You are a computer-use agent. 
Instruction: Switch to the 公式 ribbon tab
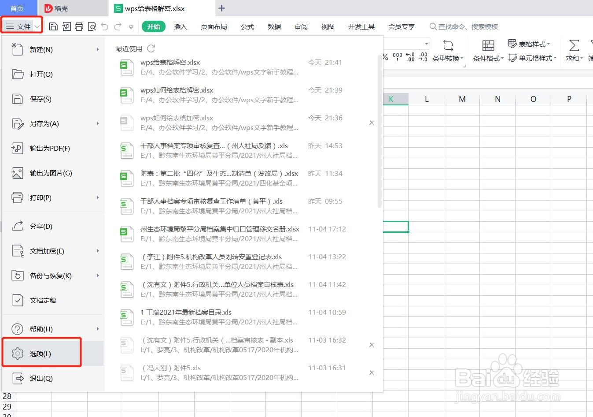point(247,27)
